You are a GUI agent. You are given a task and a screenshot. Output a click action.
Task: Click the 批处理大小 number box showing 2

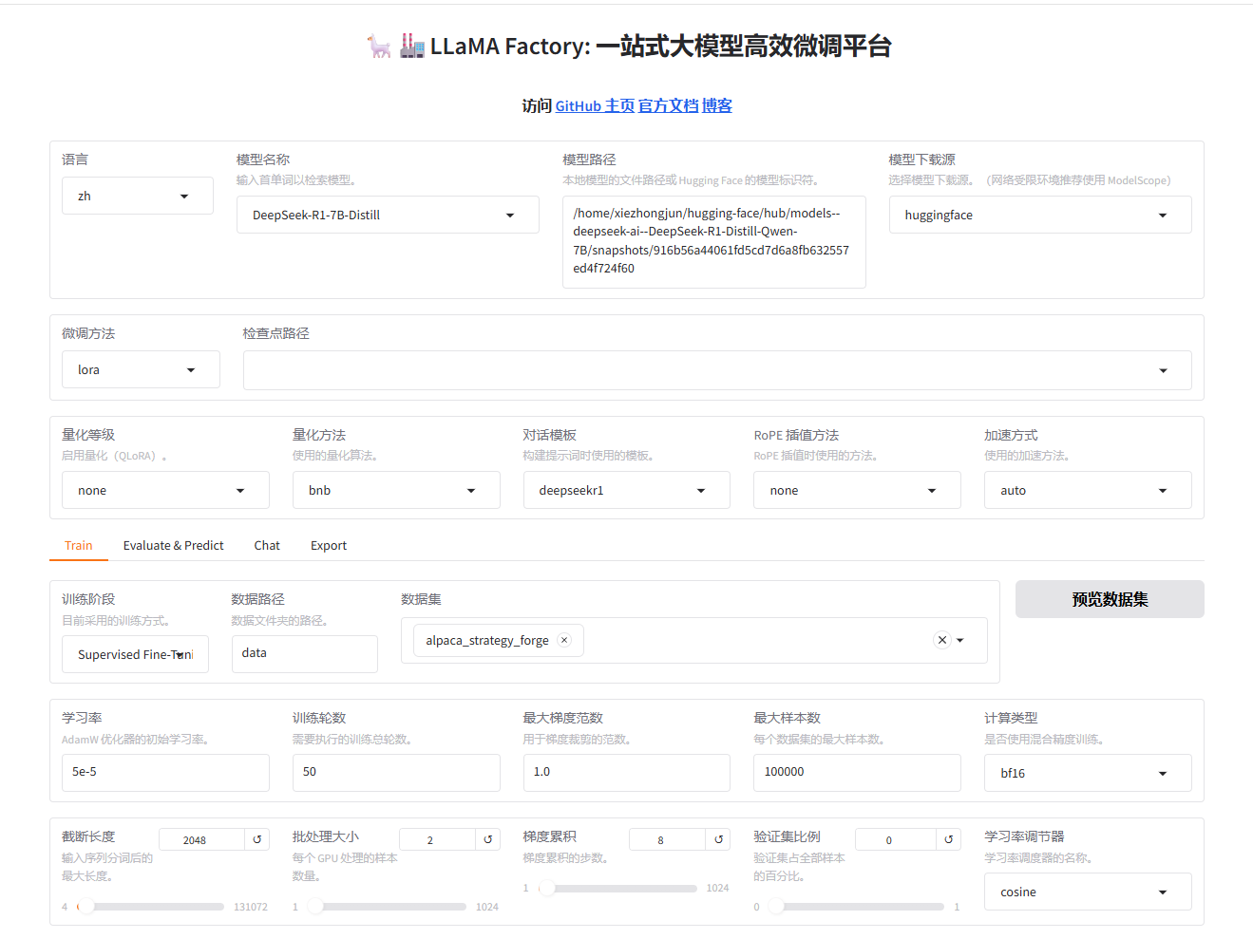tap(437, 839)
